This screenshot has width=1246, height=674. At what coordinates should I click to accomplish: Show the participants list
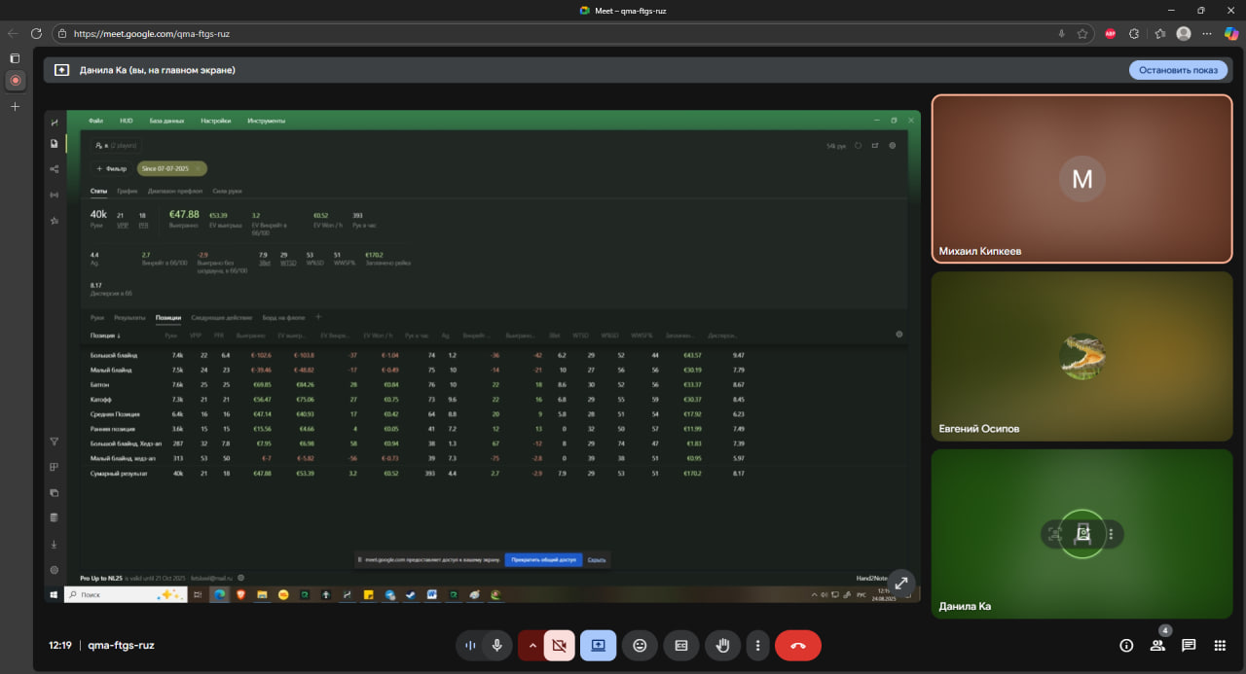pos(1157,645)
